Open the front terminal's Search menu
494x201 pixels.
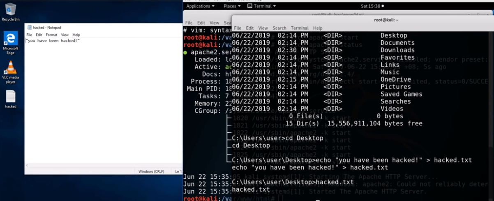[279, 28]
